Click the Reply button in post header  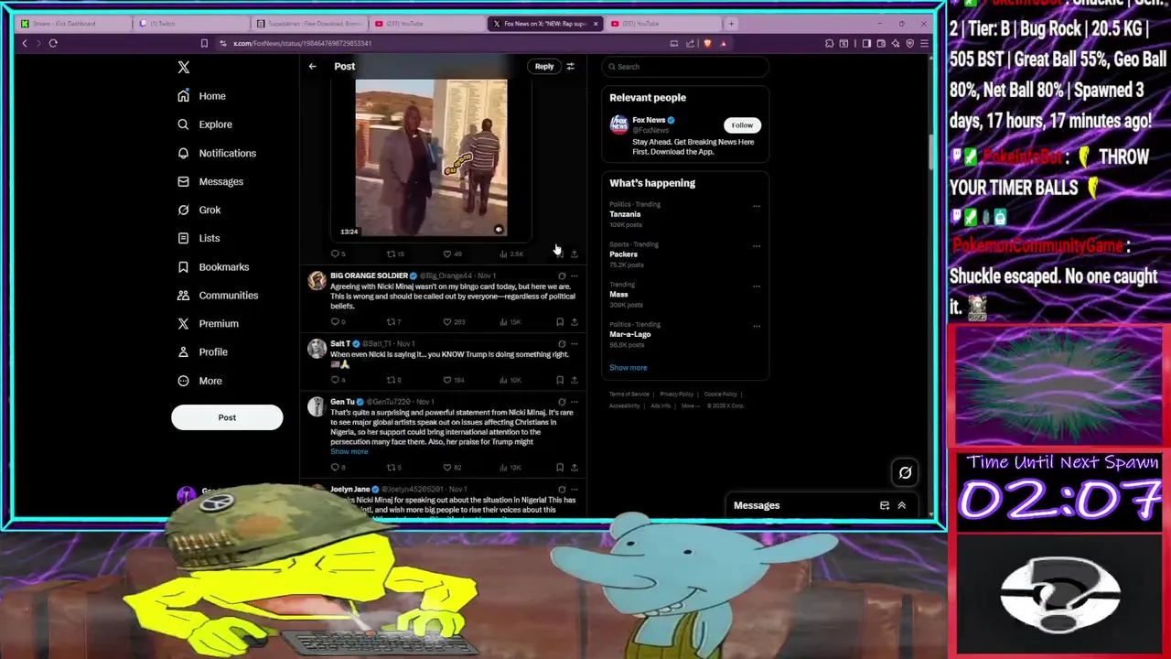coord(544,66)
